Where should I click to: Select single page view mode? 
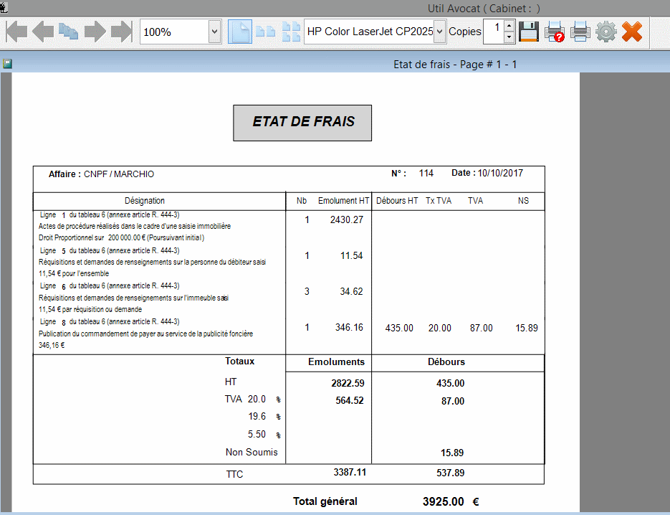[x=240, y=32]
